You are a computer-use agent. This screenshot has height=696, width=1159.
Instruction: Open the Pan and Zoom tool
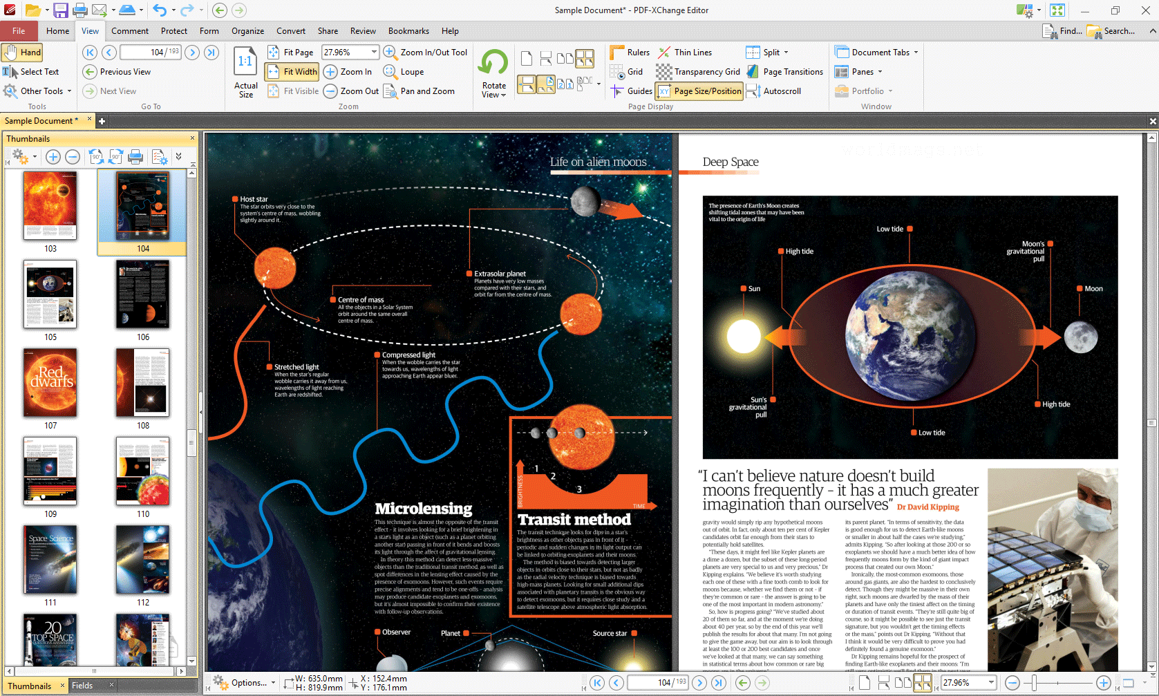(x=419, y=91)
